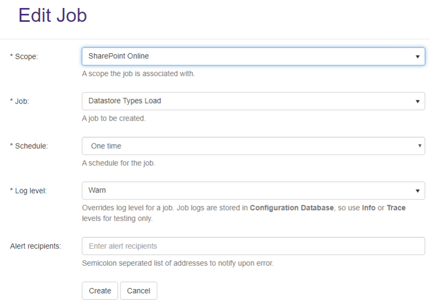Focus the Alert recipients input field
The image size is (430, 304).
[x=253, y=246]
